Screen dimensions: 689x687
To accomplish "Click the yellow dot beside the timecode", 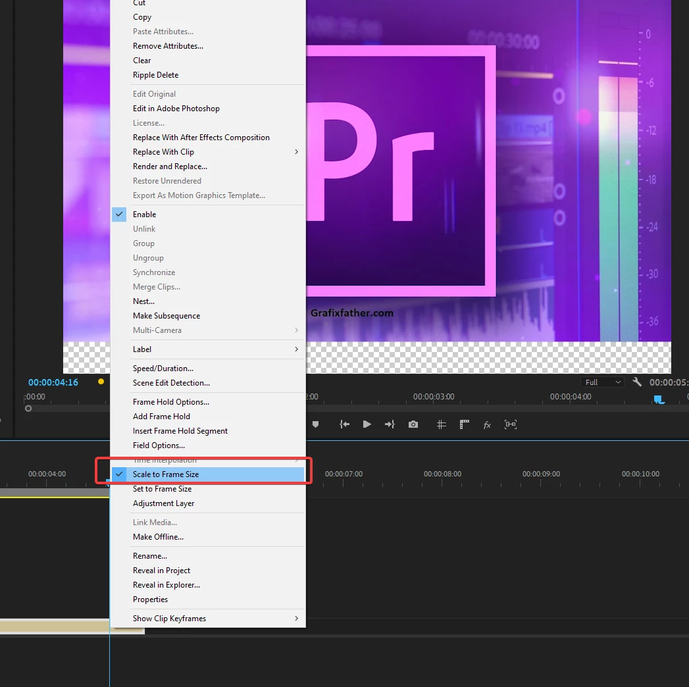I will (x=101, y=381).
